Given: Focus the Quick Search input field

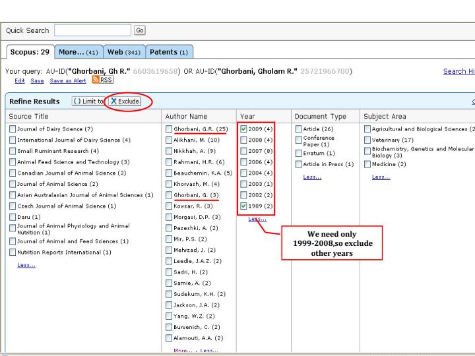Looking at the screenshot, I should coord(93,30).
